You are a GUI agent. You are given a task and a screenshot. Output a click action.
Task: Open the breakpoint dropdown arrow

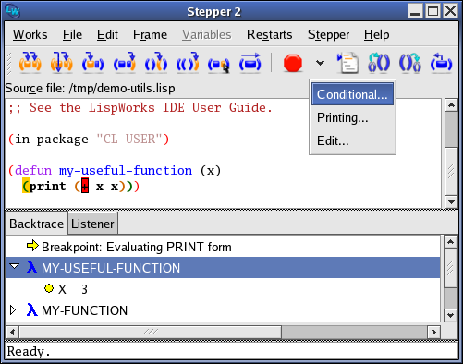click(x=321, y=63)
